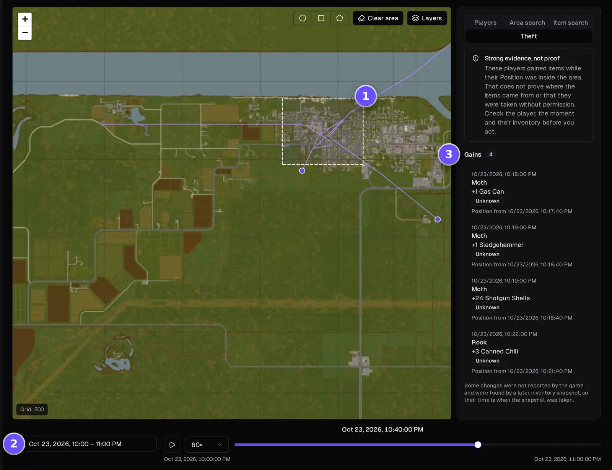The image size is (612, 470).
Task: Switch to the Area search tab
Action: 527,23
